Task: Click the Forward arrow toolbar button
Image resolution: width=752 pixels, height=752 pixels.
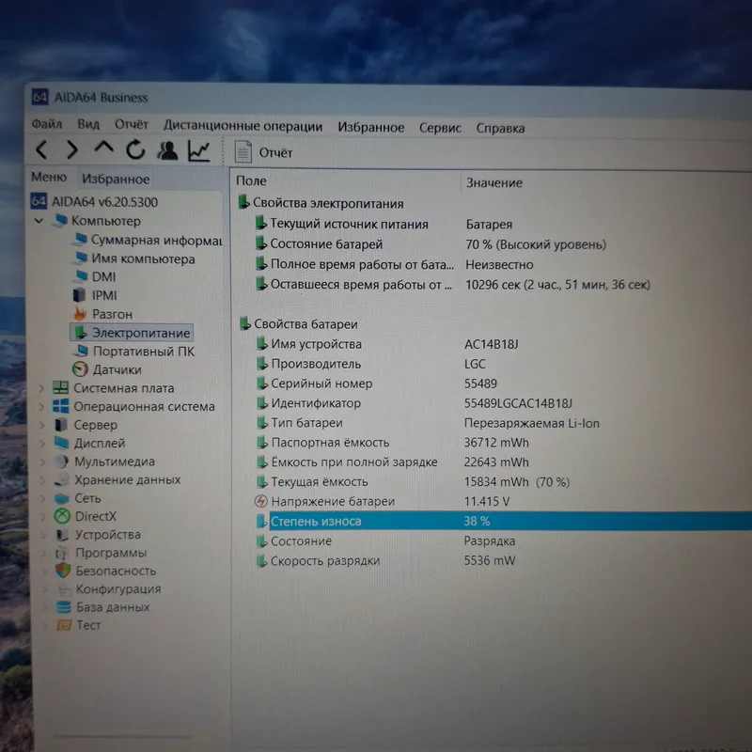Action: point(72,149)
